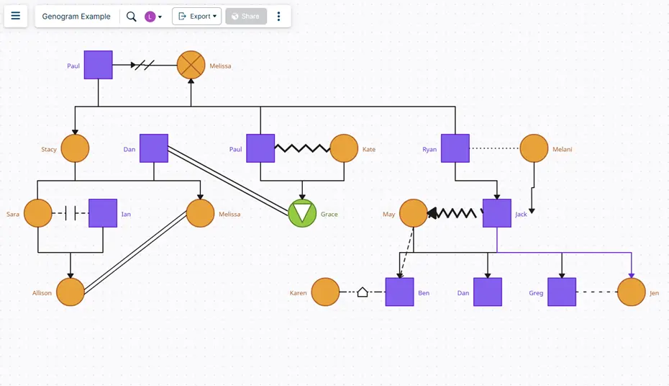Select Jen's orange circle node
Screen dimensions: 669x386
[631, 292]
